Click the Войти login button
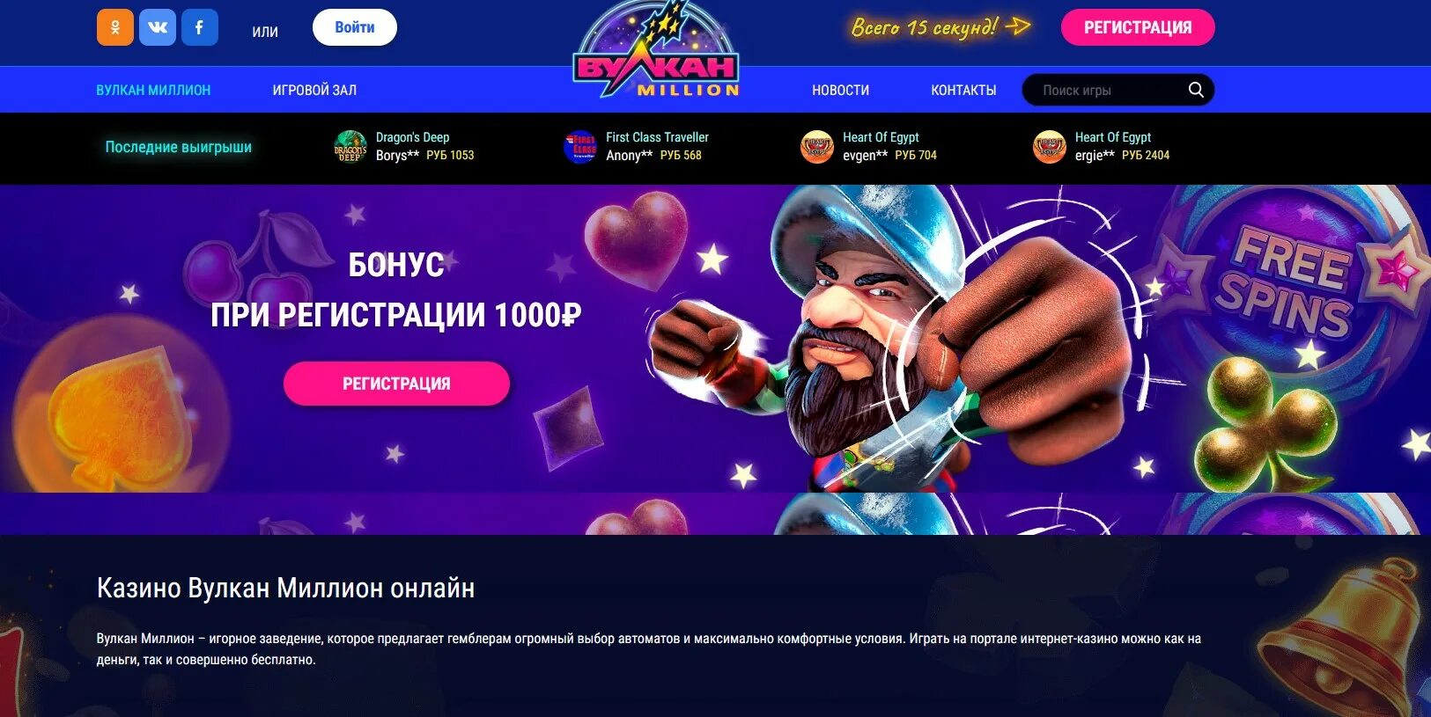1431x717 pixels. pyautogui.click(x=355, y=27)
